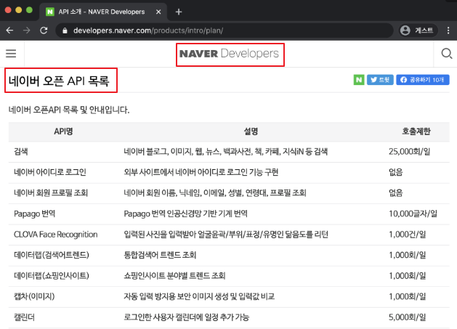Screen dimensions: 457x329
Task: Click the 로그인한 사용자 캘린더 description
Action: pyautogui.click(x=186, y=317)
